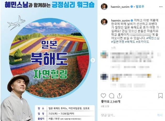Open the #혜민스님 hashtag
Image resolution: width=165 pixels, height=121 pixels.
(x=153, y=38)
